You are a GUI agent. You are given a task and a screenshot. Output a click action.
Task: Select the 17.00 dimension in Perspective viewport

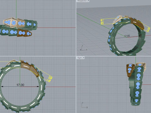(127, 36)
